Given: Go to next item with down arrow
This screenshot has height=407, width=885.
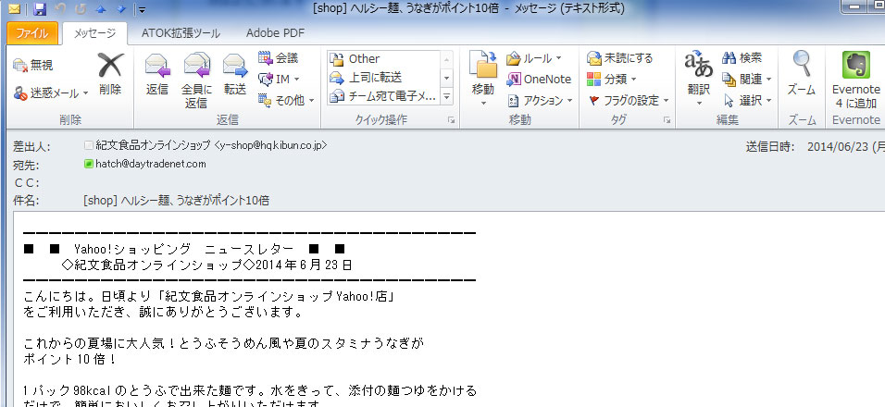Looking at the screenshot, I should [120, 9].
